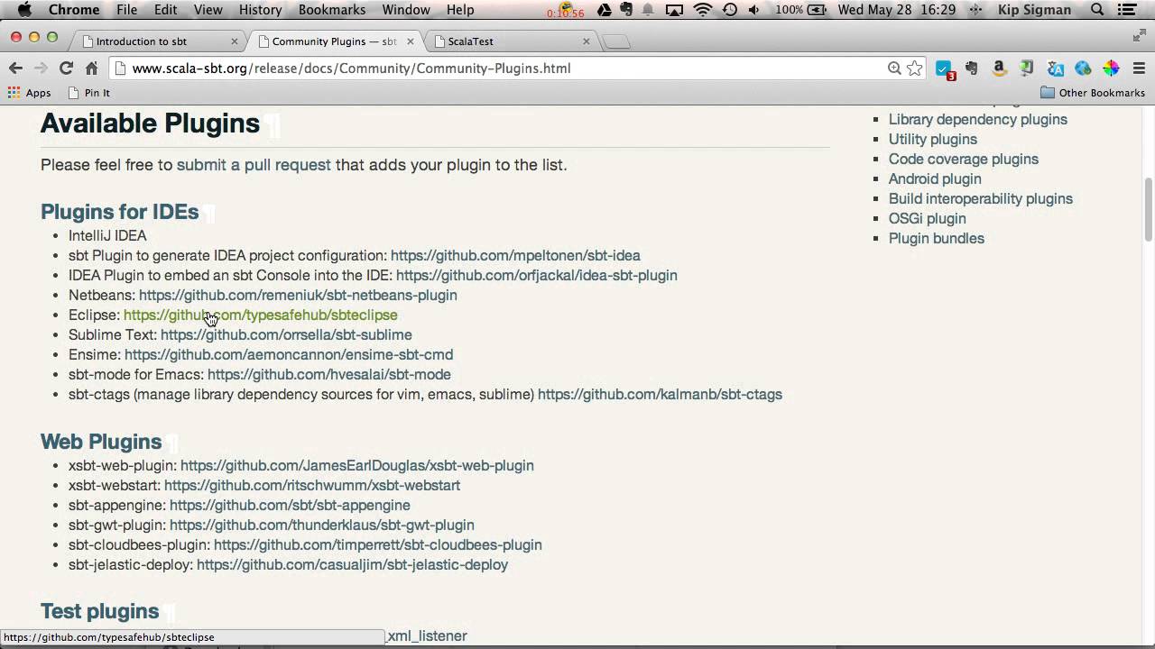
Task: Close the Community Plugins tab
Action: coord(411,41)
